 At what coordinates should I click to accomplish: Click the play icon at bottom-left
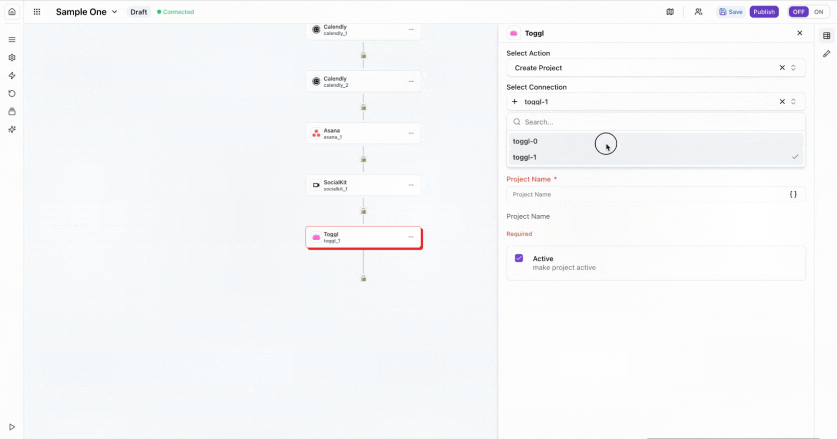click(12, 427)
